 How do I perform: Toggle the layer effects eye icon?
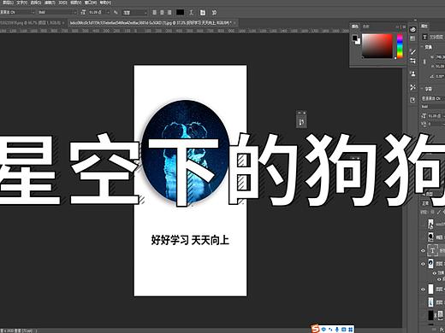click(x=435, y=273)
